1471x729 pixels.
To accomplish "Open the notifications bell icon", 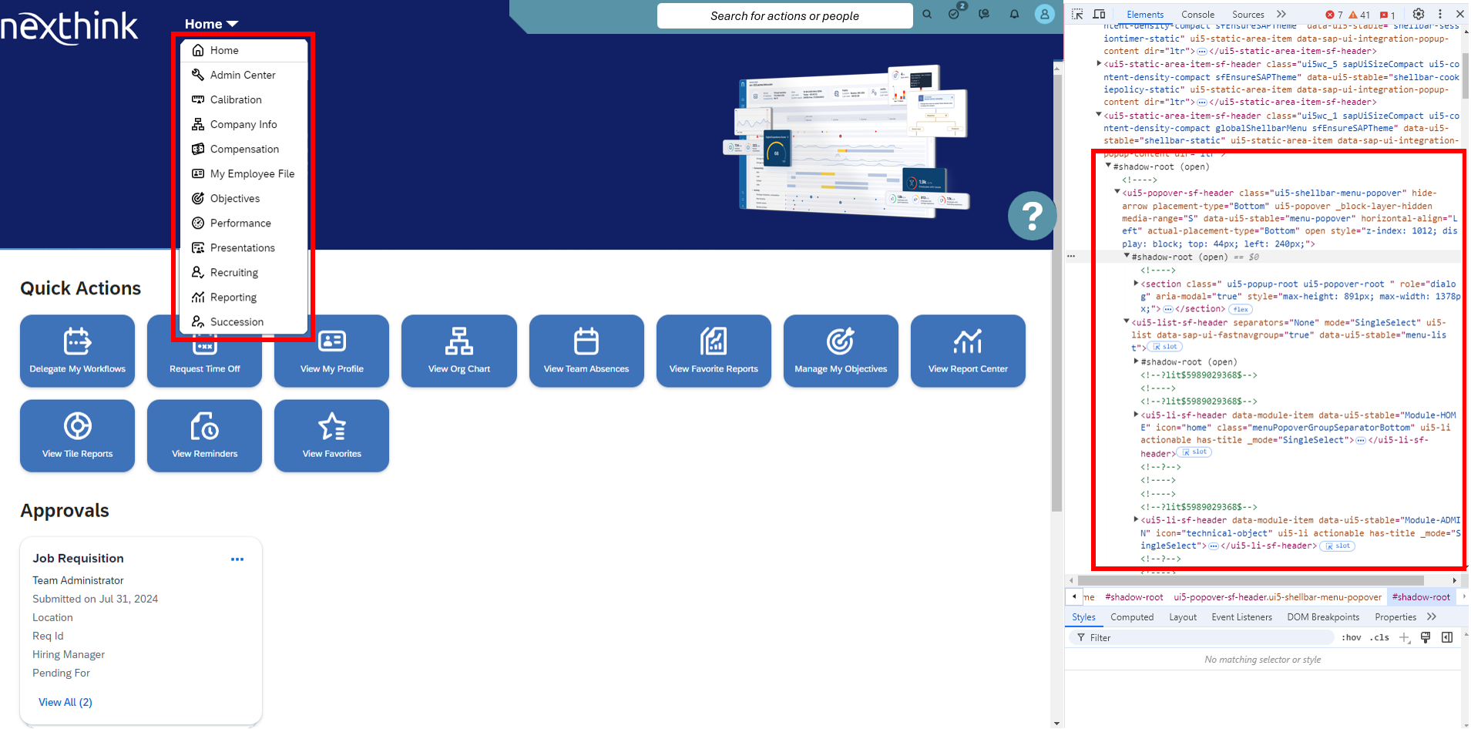I will pyautogui.click(x=1014, y=14).
